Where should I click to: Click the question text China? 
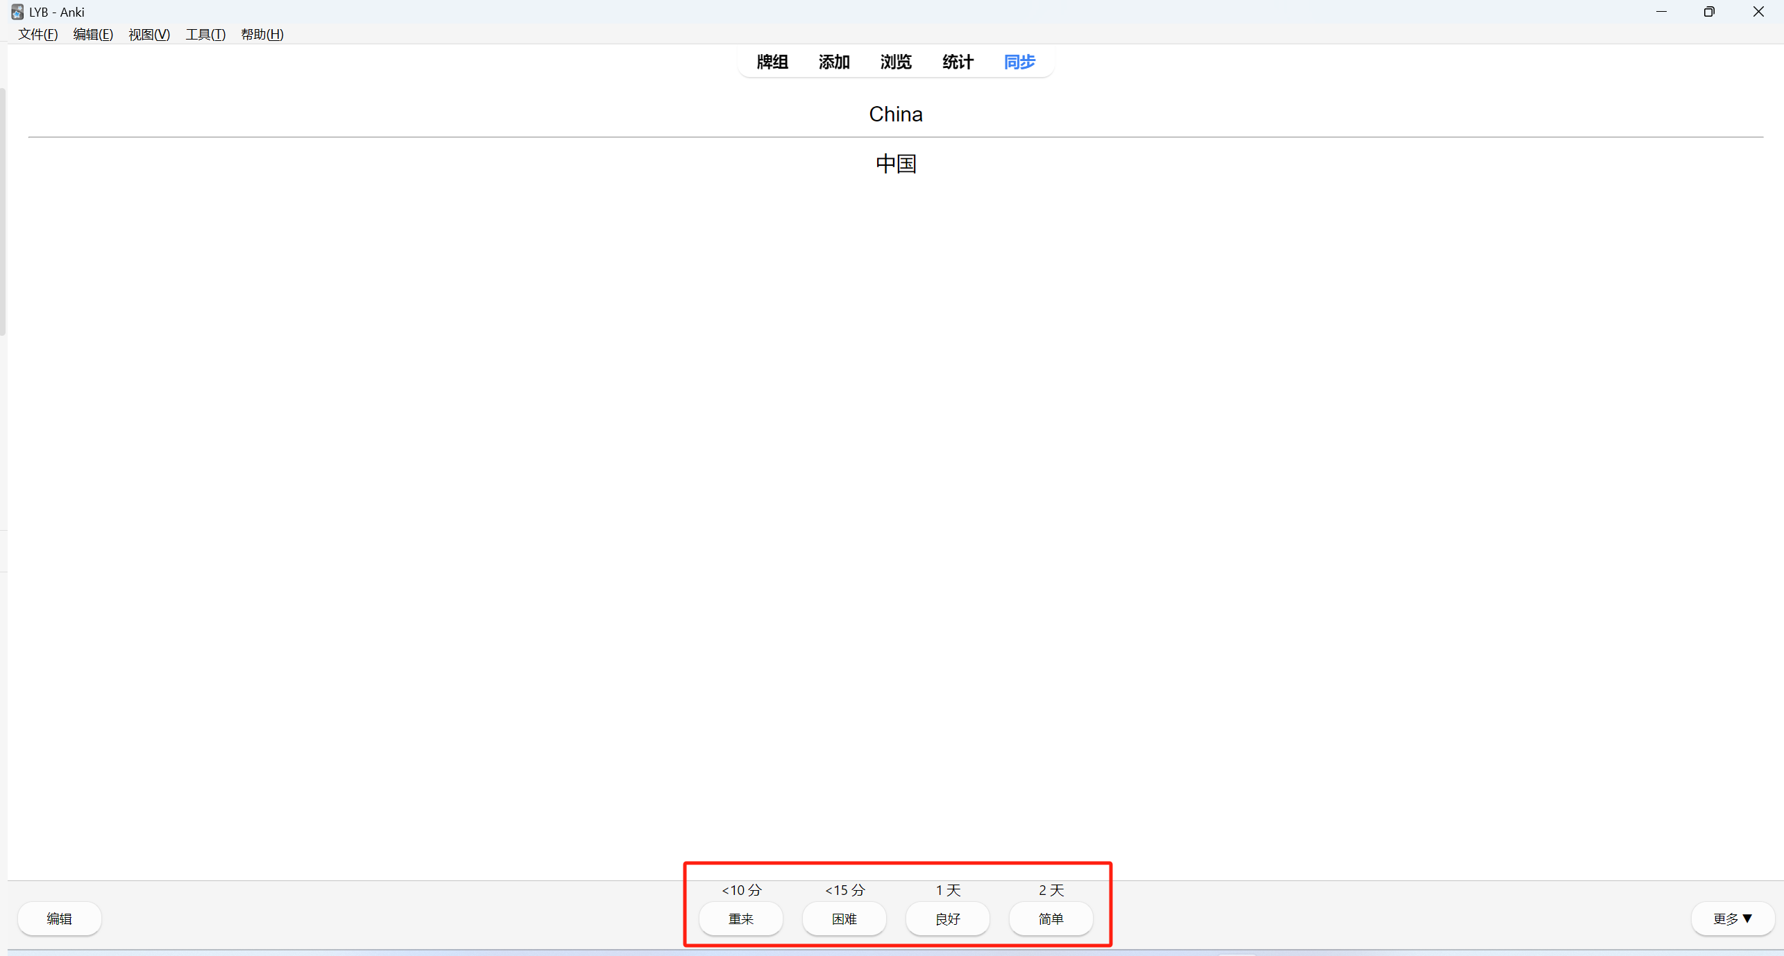(896, 114)
